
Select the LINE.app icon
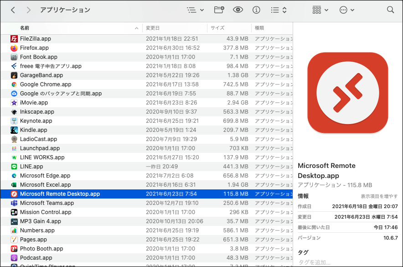click(14, 167)
